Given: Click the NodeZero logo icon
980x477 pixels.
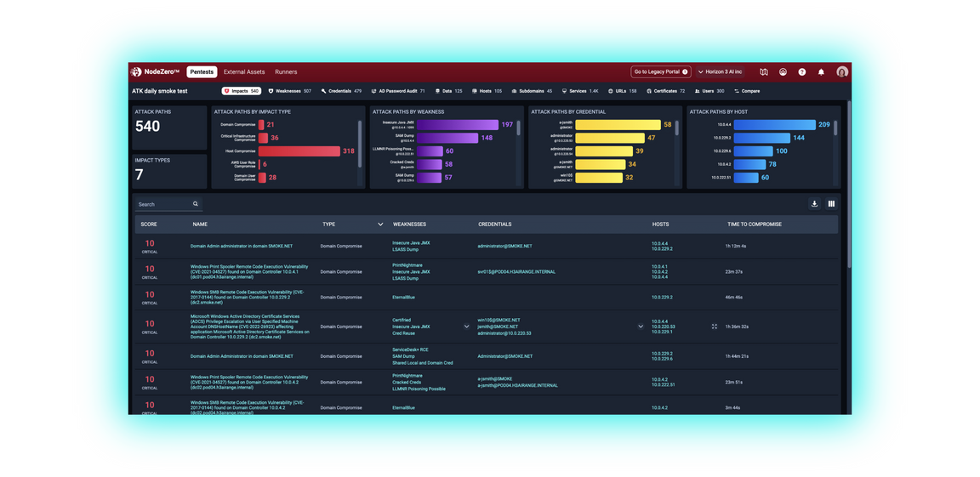Looking at the screenshot, I should (136, 72).
